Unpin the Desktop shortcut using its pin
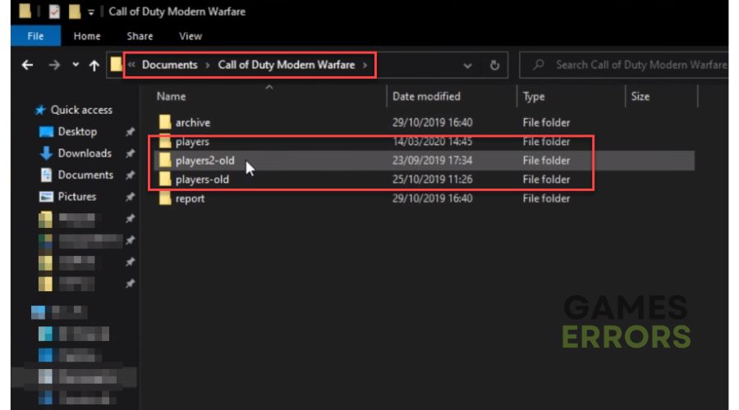This screenshot has width=739, height=410. [x=130, y=132]
